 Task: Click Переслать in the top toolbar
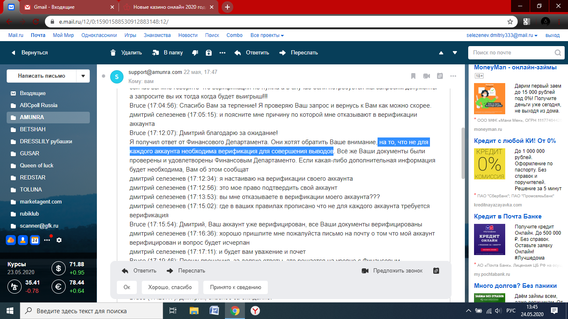tap(299, 53)
